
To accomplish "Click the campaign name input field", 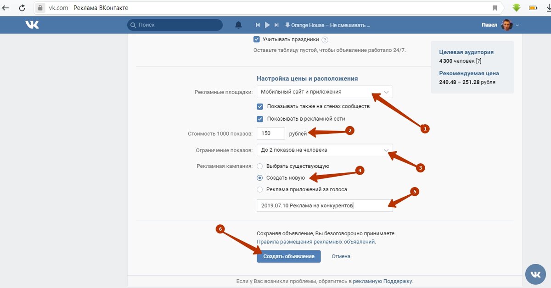I will [x=325, y=205].
